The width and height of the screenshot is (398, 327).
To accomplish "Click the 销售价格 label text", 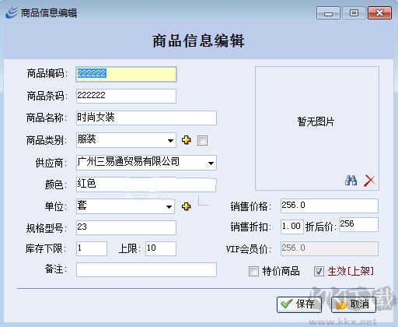I will [x=250, y=206].
